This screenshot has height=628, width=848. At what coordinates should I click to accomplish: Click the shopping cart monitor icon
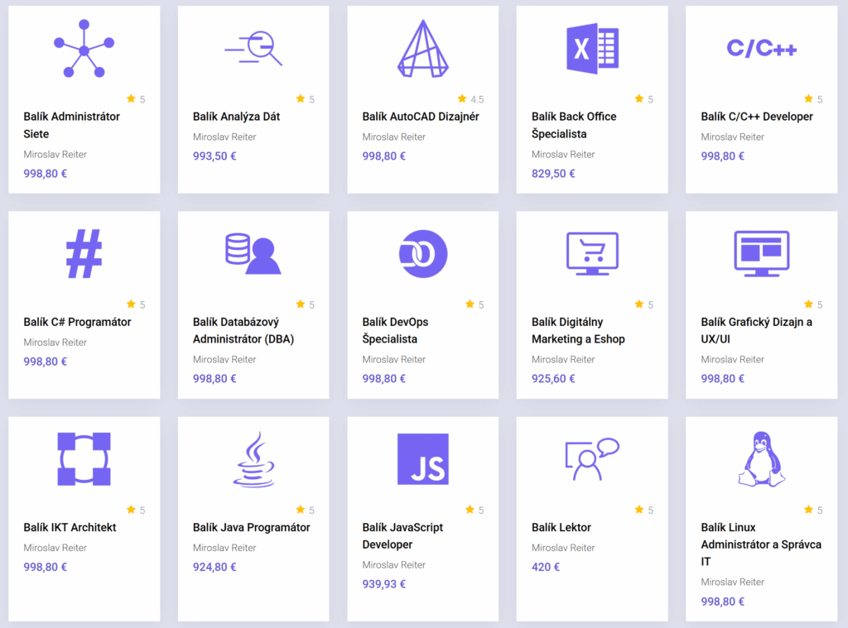click(x=591, y=254)
